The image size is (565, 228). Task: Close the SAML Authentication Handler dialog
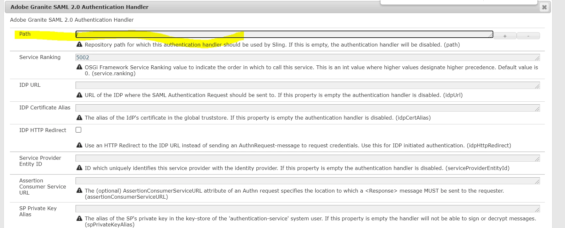coord(544,7)
